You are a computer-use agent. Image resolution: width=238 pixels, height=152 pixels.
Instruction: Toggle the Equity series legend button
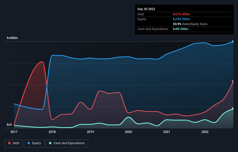pyautogui.click(x=34, y=143)
